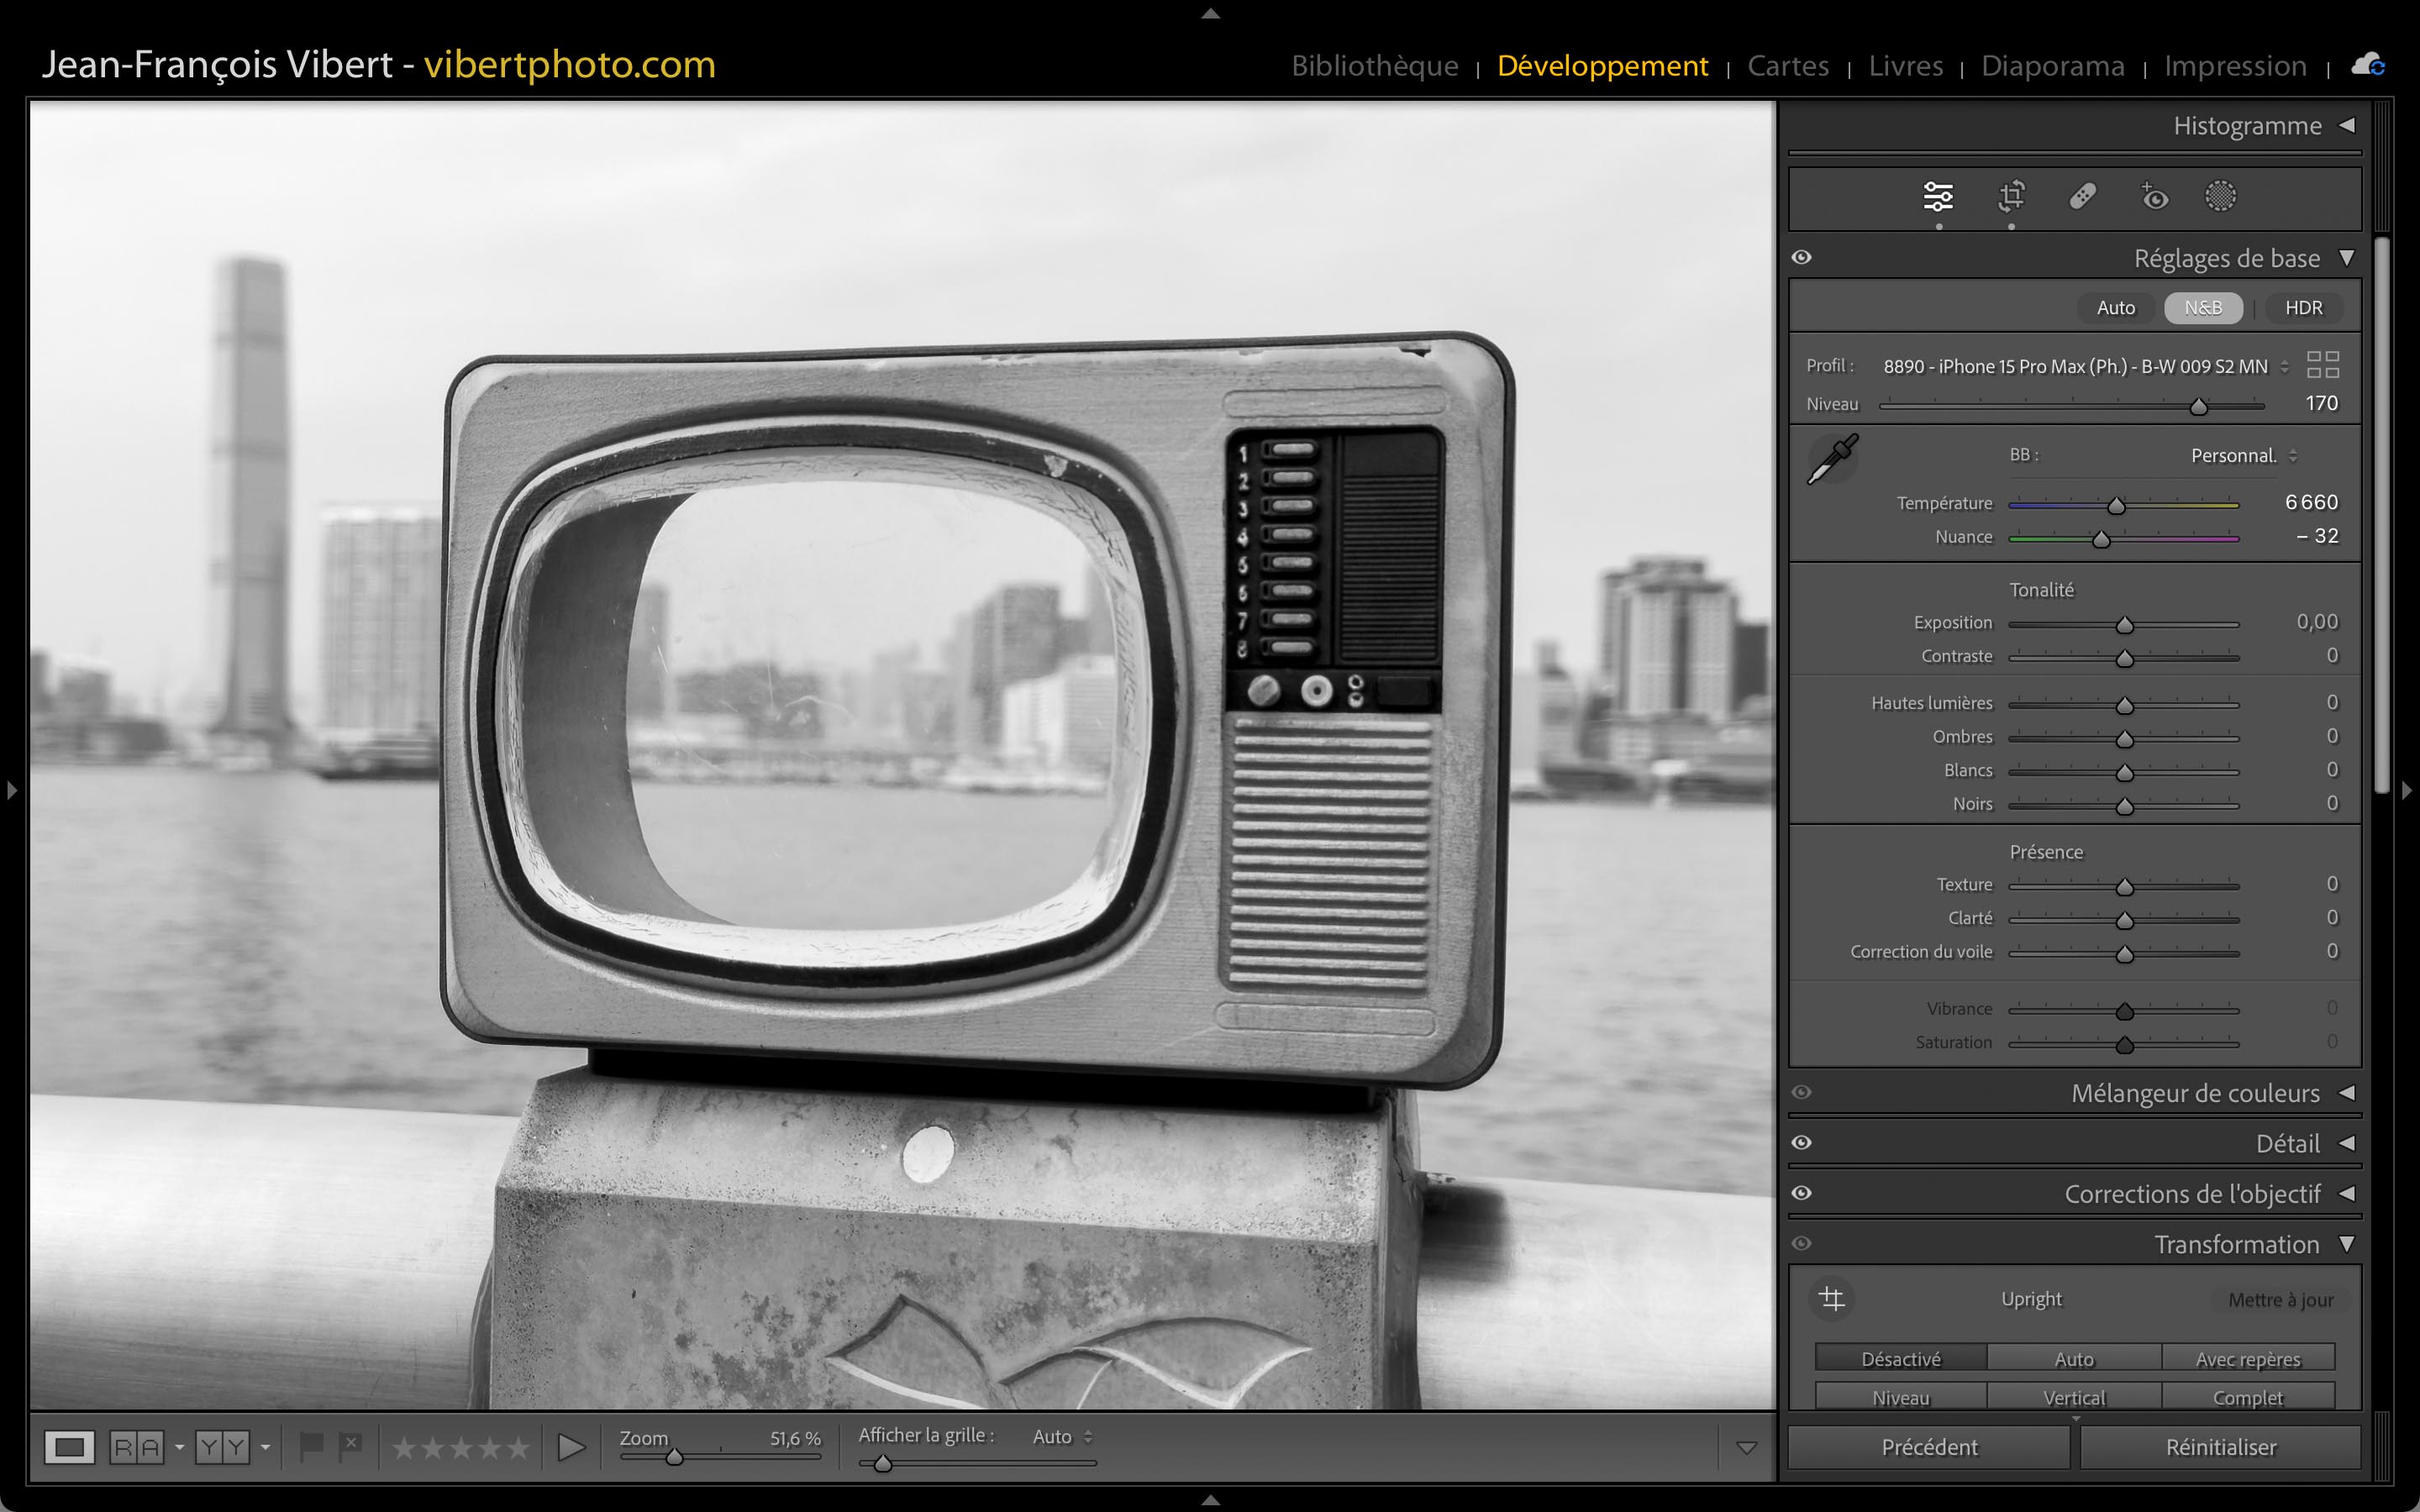Click the Précédent button

(x=1929, y=1447)
